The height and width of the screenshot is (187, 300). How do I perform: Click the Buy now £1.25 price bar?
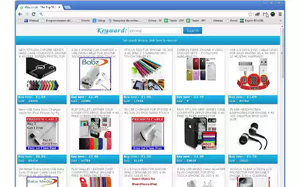[147, 159]
